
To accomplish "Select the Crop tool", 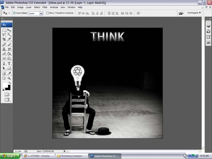I will tap(4, 39).
